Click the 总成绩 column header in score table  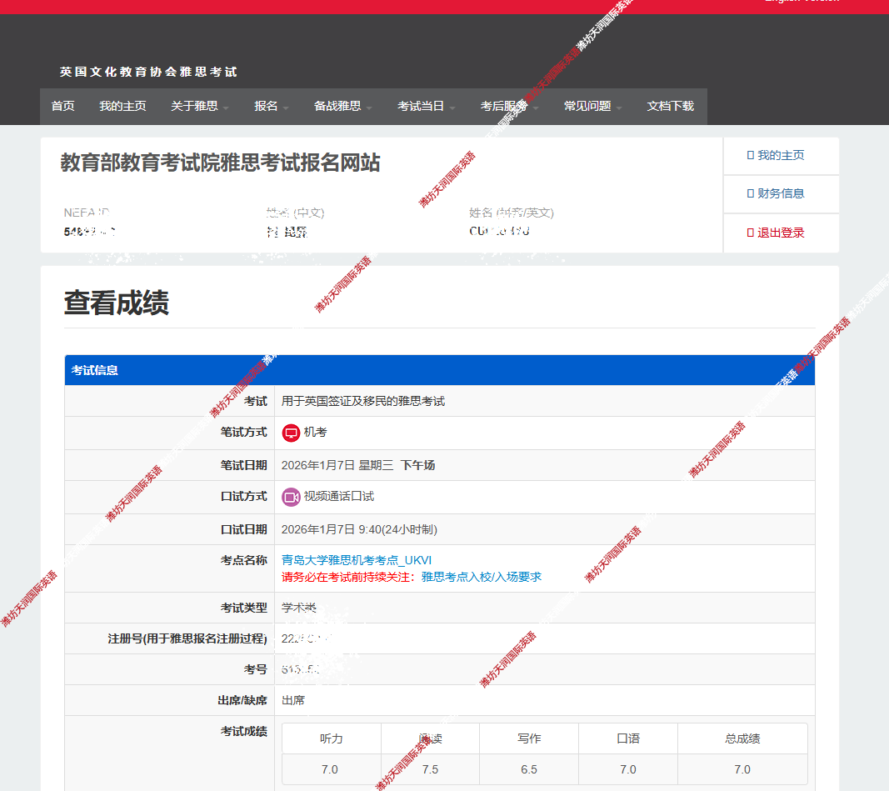point(742,738)
